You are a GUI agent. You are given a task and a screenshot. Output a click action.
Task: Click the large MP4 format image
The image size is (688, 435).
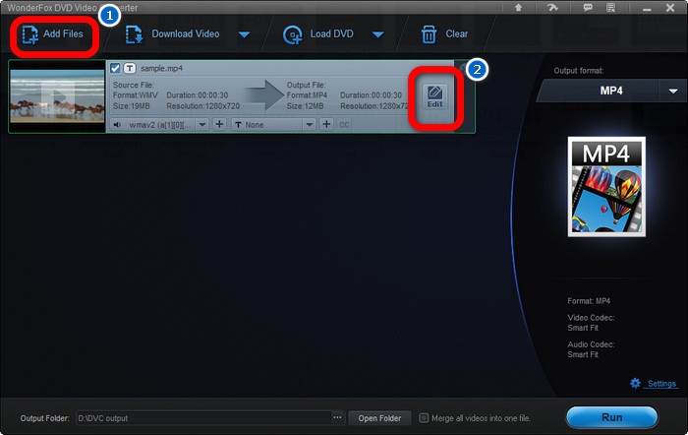tap(606, 187)
